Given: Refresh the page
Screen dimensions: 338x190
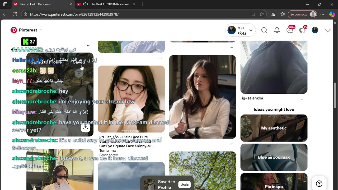Looking at the screenshot, I should [15, 14].
